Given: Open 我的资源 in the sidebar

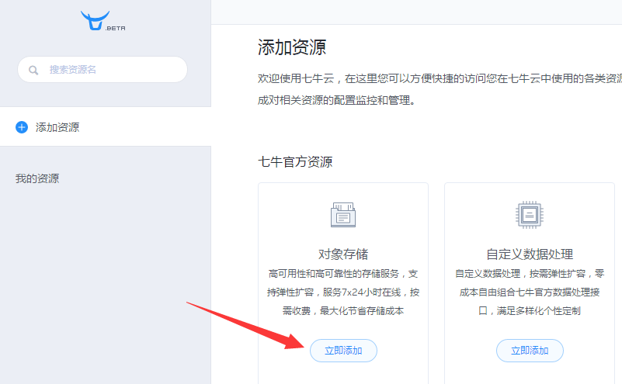Looking at the screenshot, I should click(x=37, y=178).
